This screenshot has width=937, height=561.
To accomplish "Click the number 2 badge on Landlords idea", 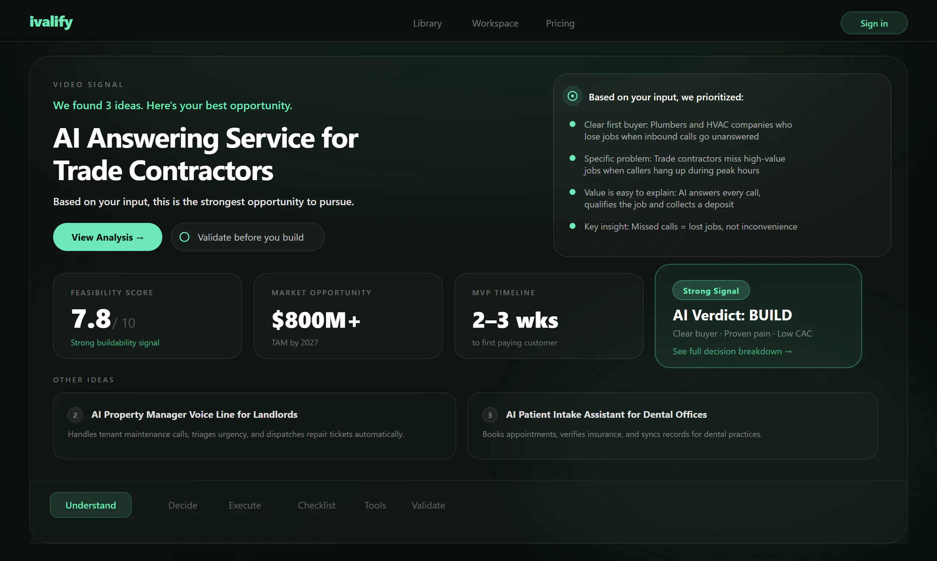I will [75, 415].
